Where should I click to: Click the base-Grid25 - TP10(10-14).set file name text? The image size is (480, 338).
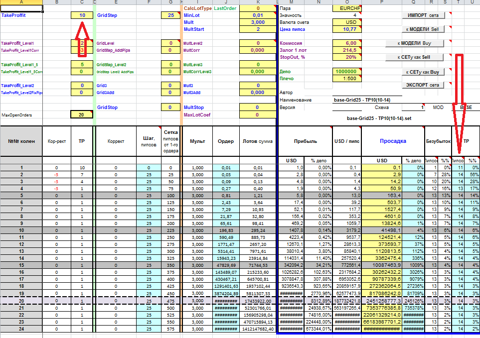point(379,118)
